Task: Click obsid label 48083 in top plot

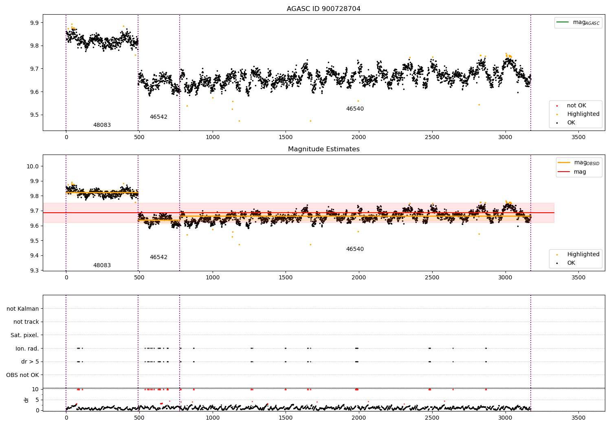Action: click(102, 125)
